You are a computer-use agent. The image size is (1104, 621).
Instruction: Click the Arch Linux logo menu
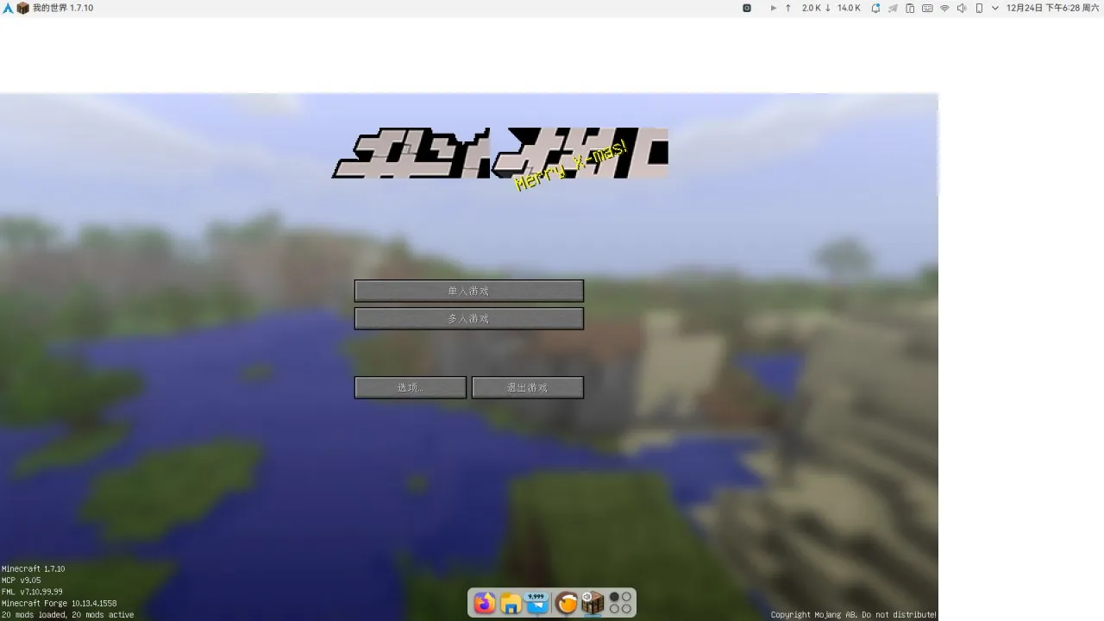click(x=8, y=8)
